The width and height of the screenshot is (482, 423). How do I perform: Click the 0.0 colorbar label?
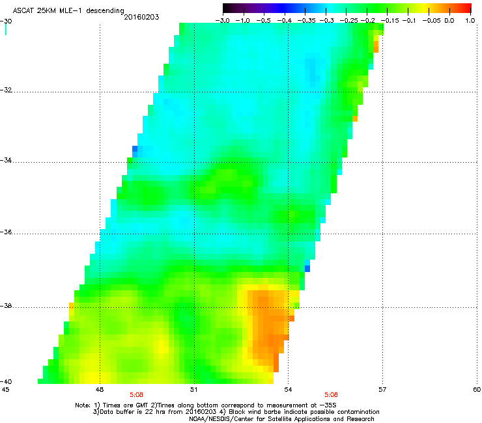pos(449,21)
